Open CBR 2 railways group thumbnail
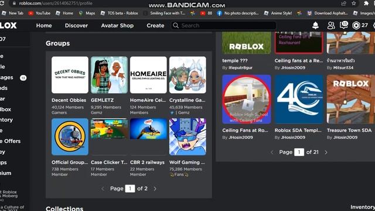 point(148,137)
